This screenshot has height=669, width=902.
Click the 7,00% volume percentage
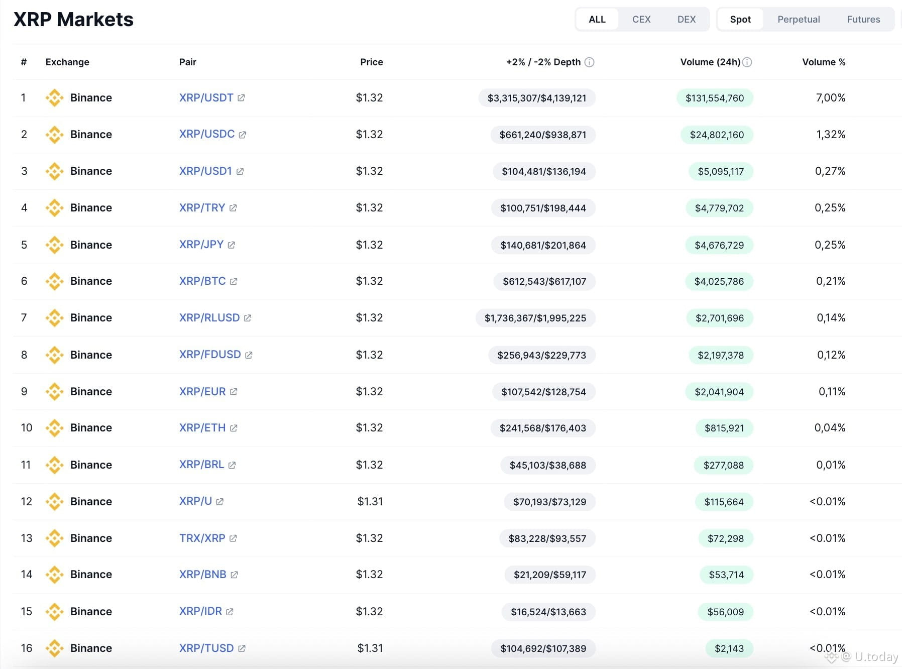(831, 98)
